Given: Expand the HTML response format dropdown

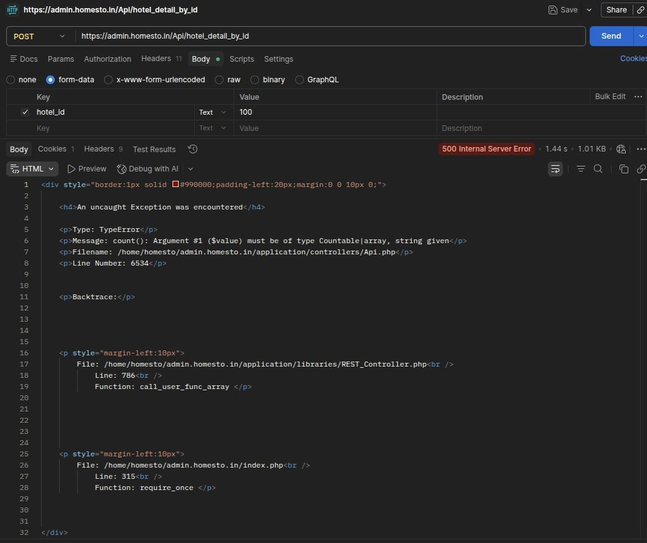Looking at the screenshot, I should [33, 169].
